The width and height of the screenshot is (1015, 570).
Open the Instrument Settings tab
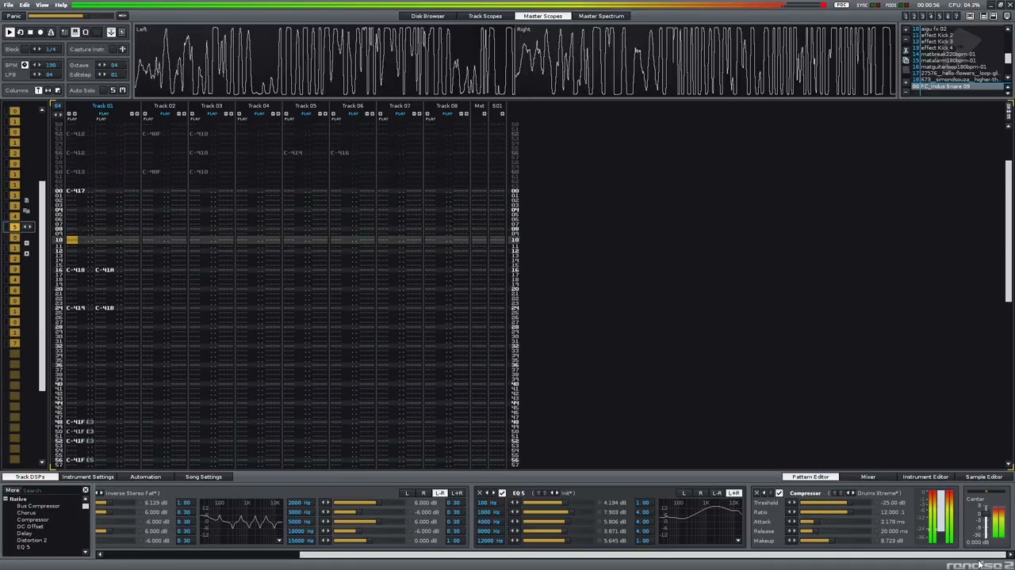pyautogui.click(x=88, y=477)
